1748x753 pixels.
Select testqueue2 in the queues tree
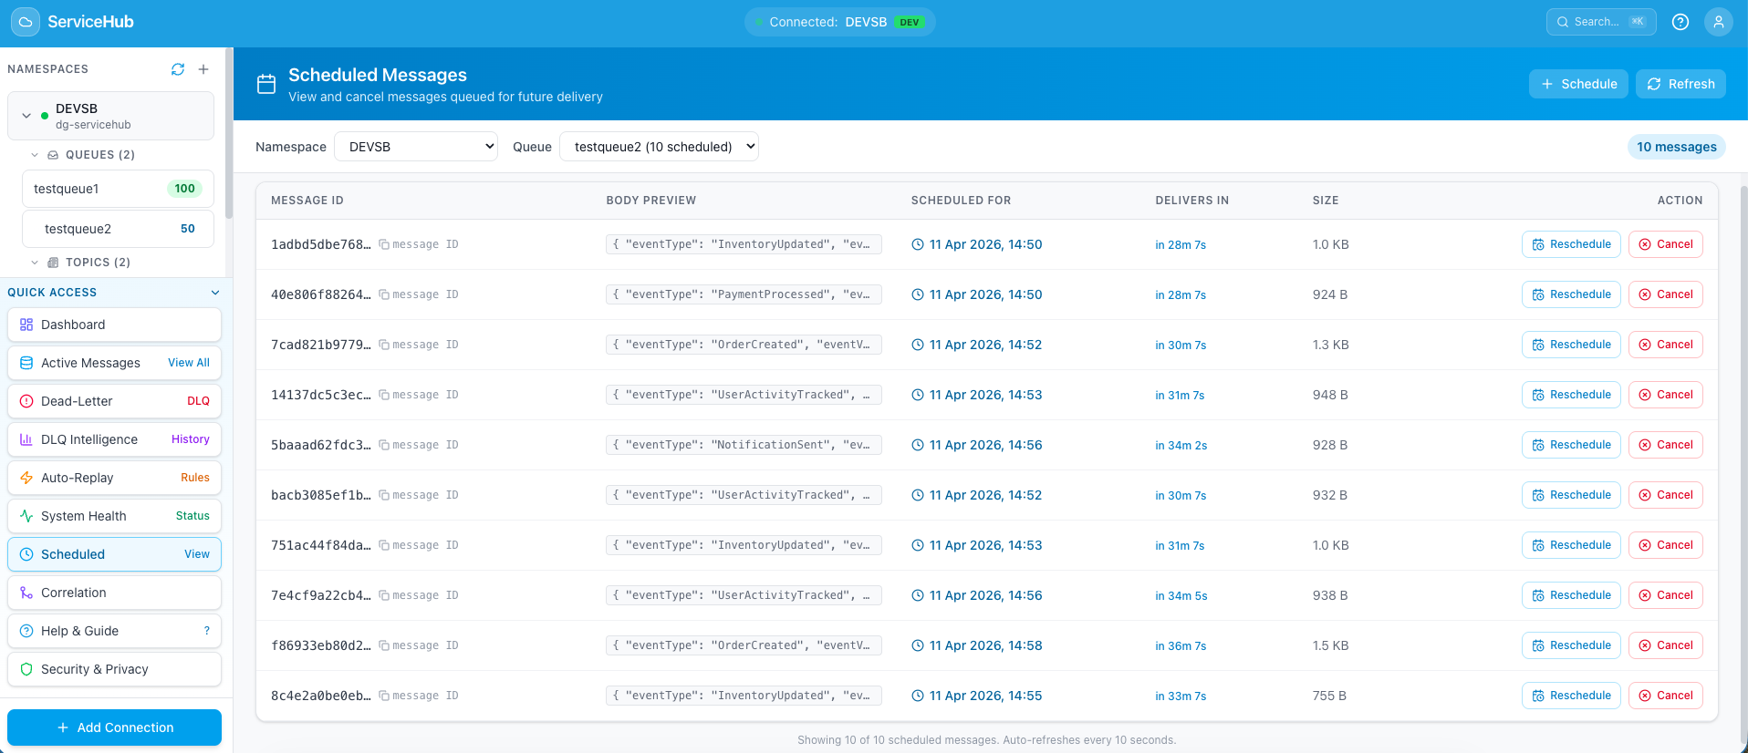(118, 229)
